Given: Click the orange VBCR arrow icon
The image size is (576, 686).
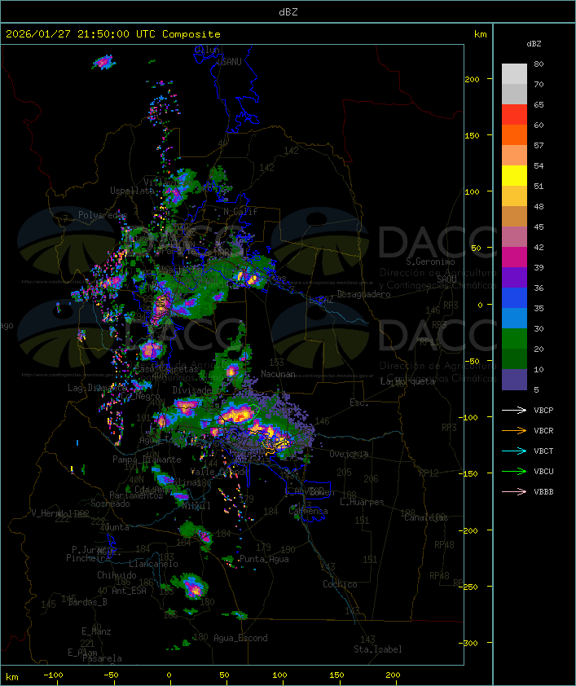Looking at the screenshot, I should click(x=514, y=431).
